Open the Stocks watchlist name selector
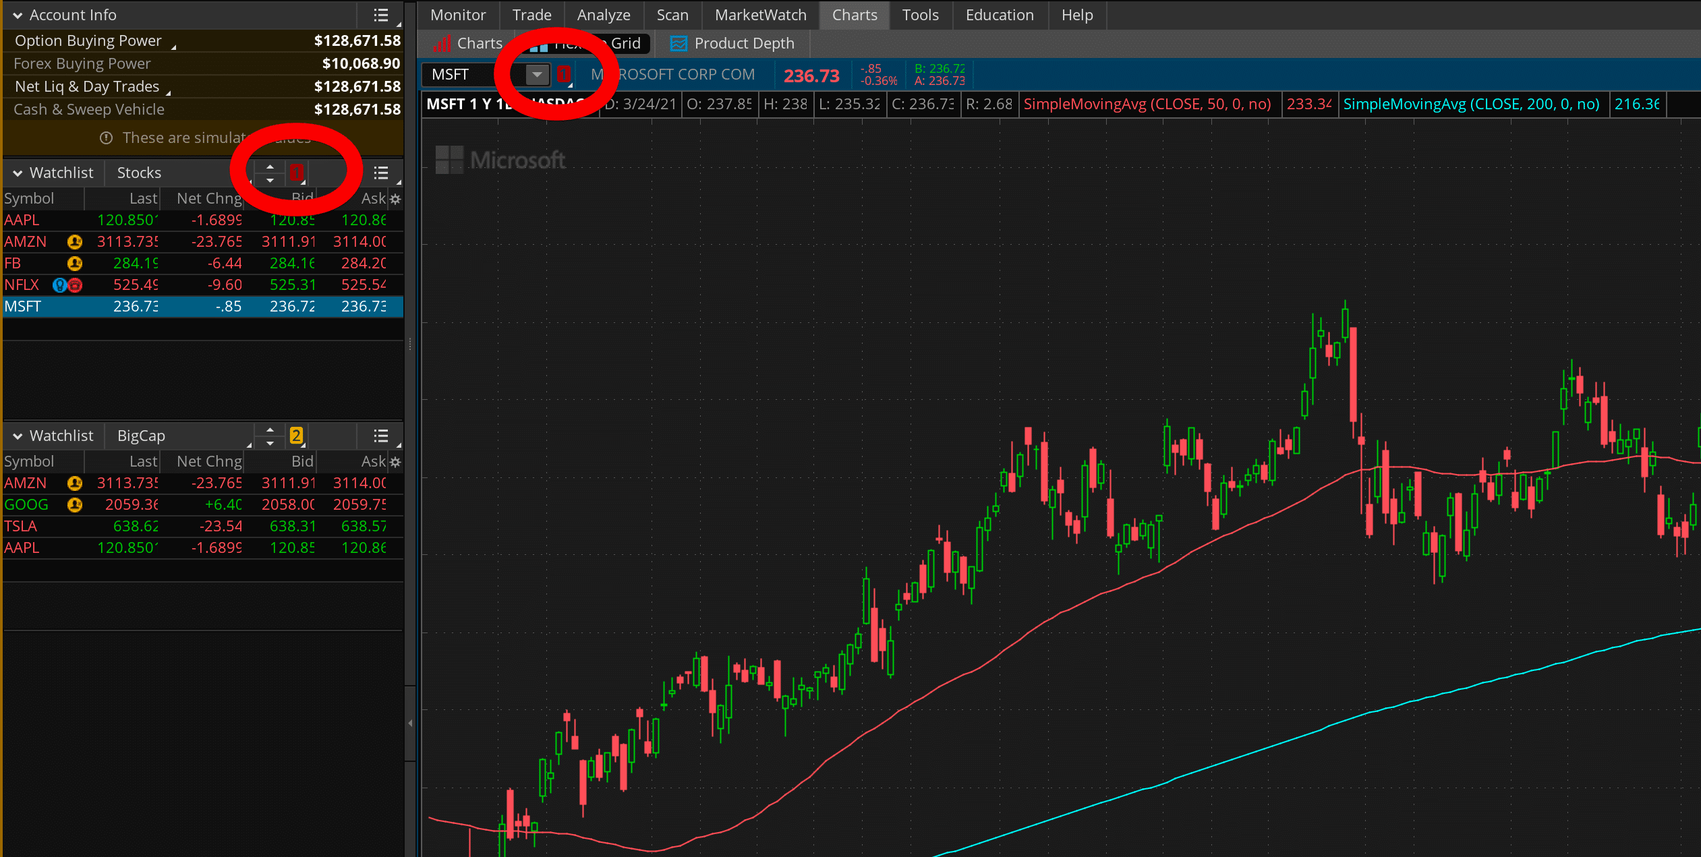 (x=179, y=173)
